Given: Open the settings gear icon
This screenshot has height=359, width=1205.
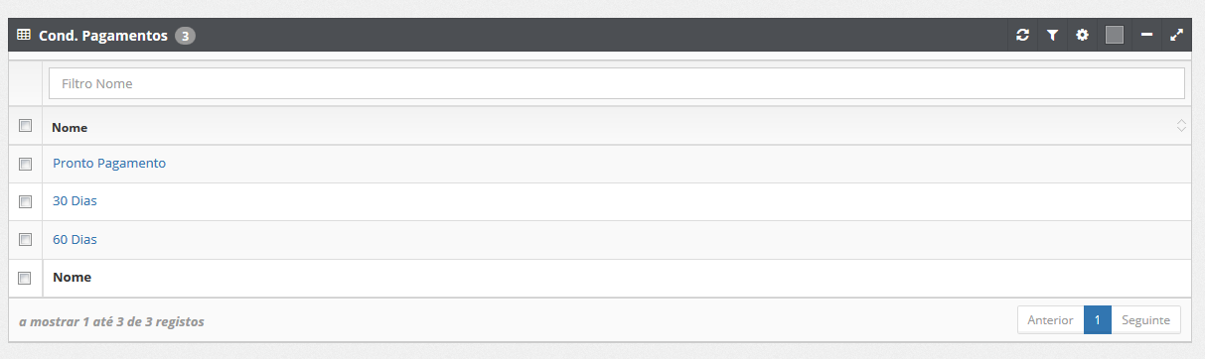Looking at the screenshot, I should [x=1083, y=35].
